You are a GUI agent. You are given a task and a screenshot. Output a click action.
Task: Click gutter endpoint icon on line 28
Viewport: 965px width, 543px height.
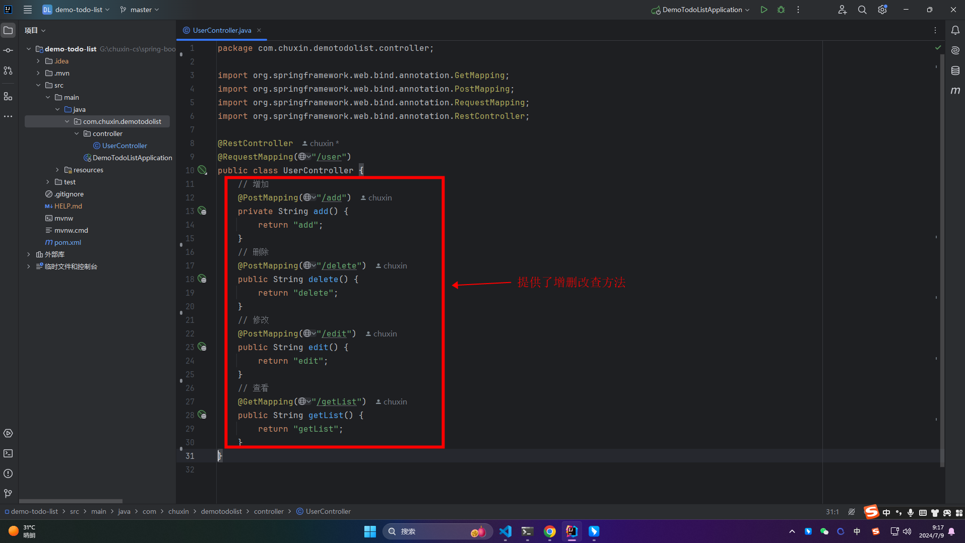(x=202, y=415)
